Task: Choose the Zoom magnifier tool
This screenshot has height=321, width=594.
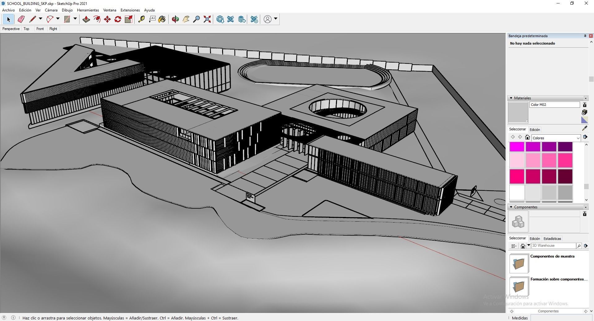Action: [196, 19]
